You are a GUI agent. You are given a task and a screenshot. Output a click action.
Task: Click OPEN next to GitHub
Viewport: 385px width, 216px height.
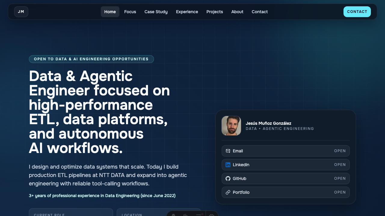pos(340,178)
